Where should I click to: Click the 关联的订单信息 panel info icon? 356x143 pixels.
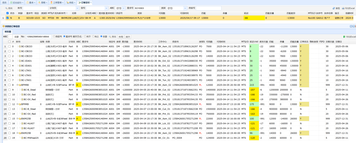tap(3, 26)
